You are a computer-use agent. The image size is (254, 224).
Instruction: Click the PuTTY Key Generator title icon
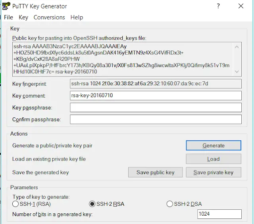[x=6, y=6]
